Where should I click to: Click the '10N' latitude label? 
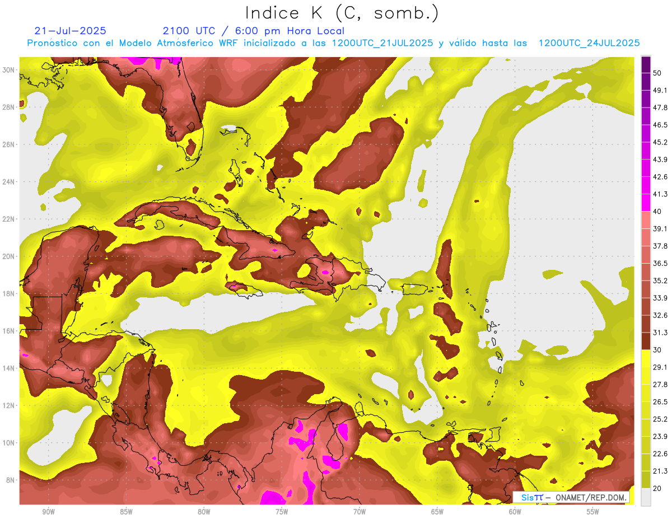[x=8, y=443]
